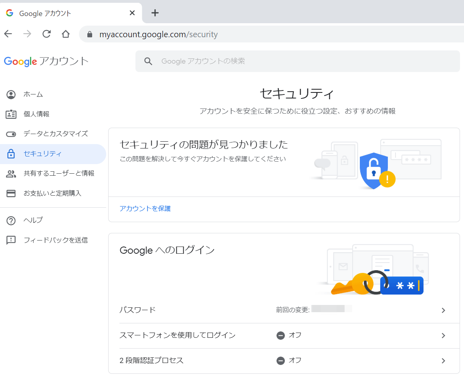This screenshot has height=375, width=464.
Task: Click the off status icon for 2 段階認証プロセス
Action: click(x=280, y=361)
